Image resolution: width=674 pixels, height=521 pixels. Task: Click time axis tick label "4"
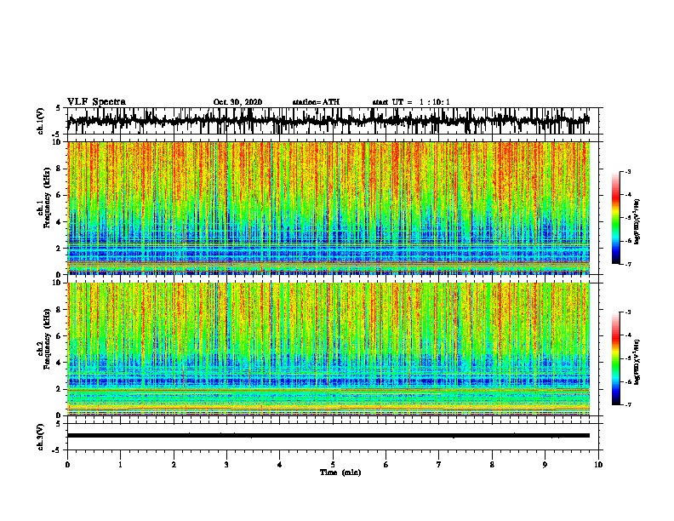coord(280,465)
